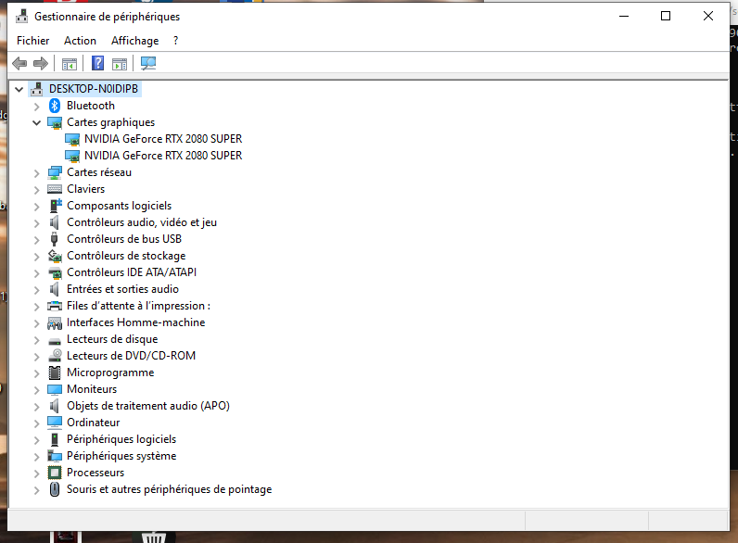This screenshot has height=543, width=738.
Task: Expand the Lecteurs de disque chevron
Action: [x=37, y=340]
